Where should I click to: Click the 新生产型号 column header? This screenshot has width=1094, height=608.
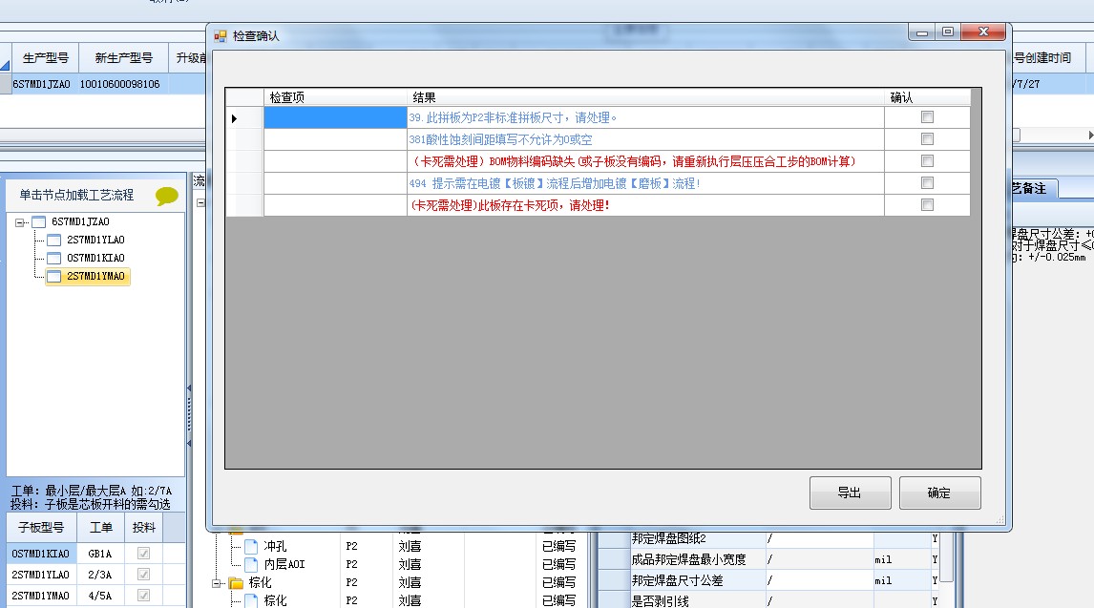click(123, 58)
